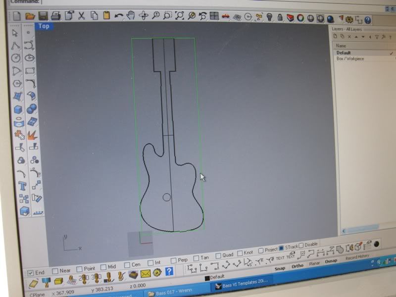
Task: Toggle Planar in the status bar
Action: pos(314,264)
